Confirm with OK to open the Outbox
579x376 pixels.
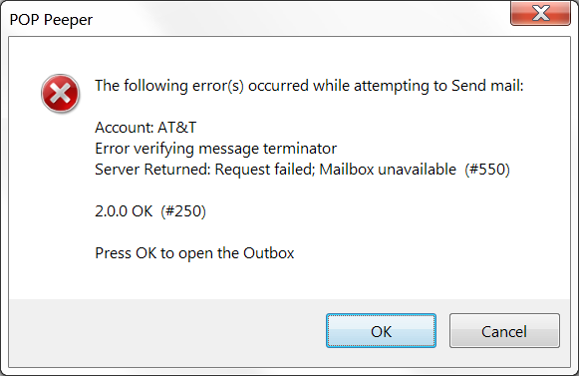tap(381, 331)
